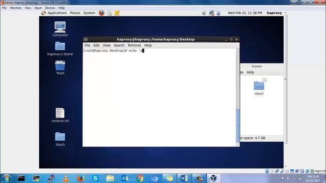Open VirtualBox Input menu
The height and width of the screenshot is (183, 326).
(38, 8)
